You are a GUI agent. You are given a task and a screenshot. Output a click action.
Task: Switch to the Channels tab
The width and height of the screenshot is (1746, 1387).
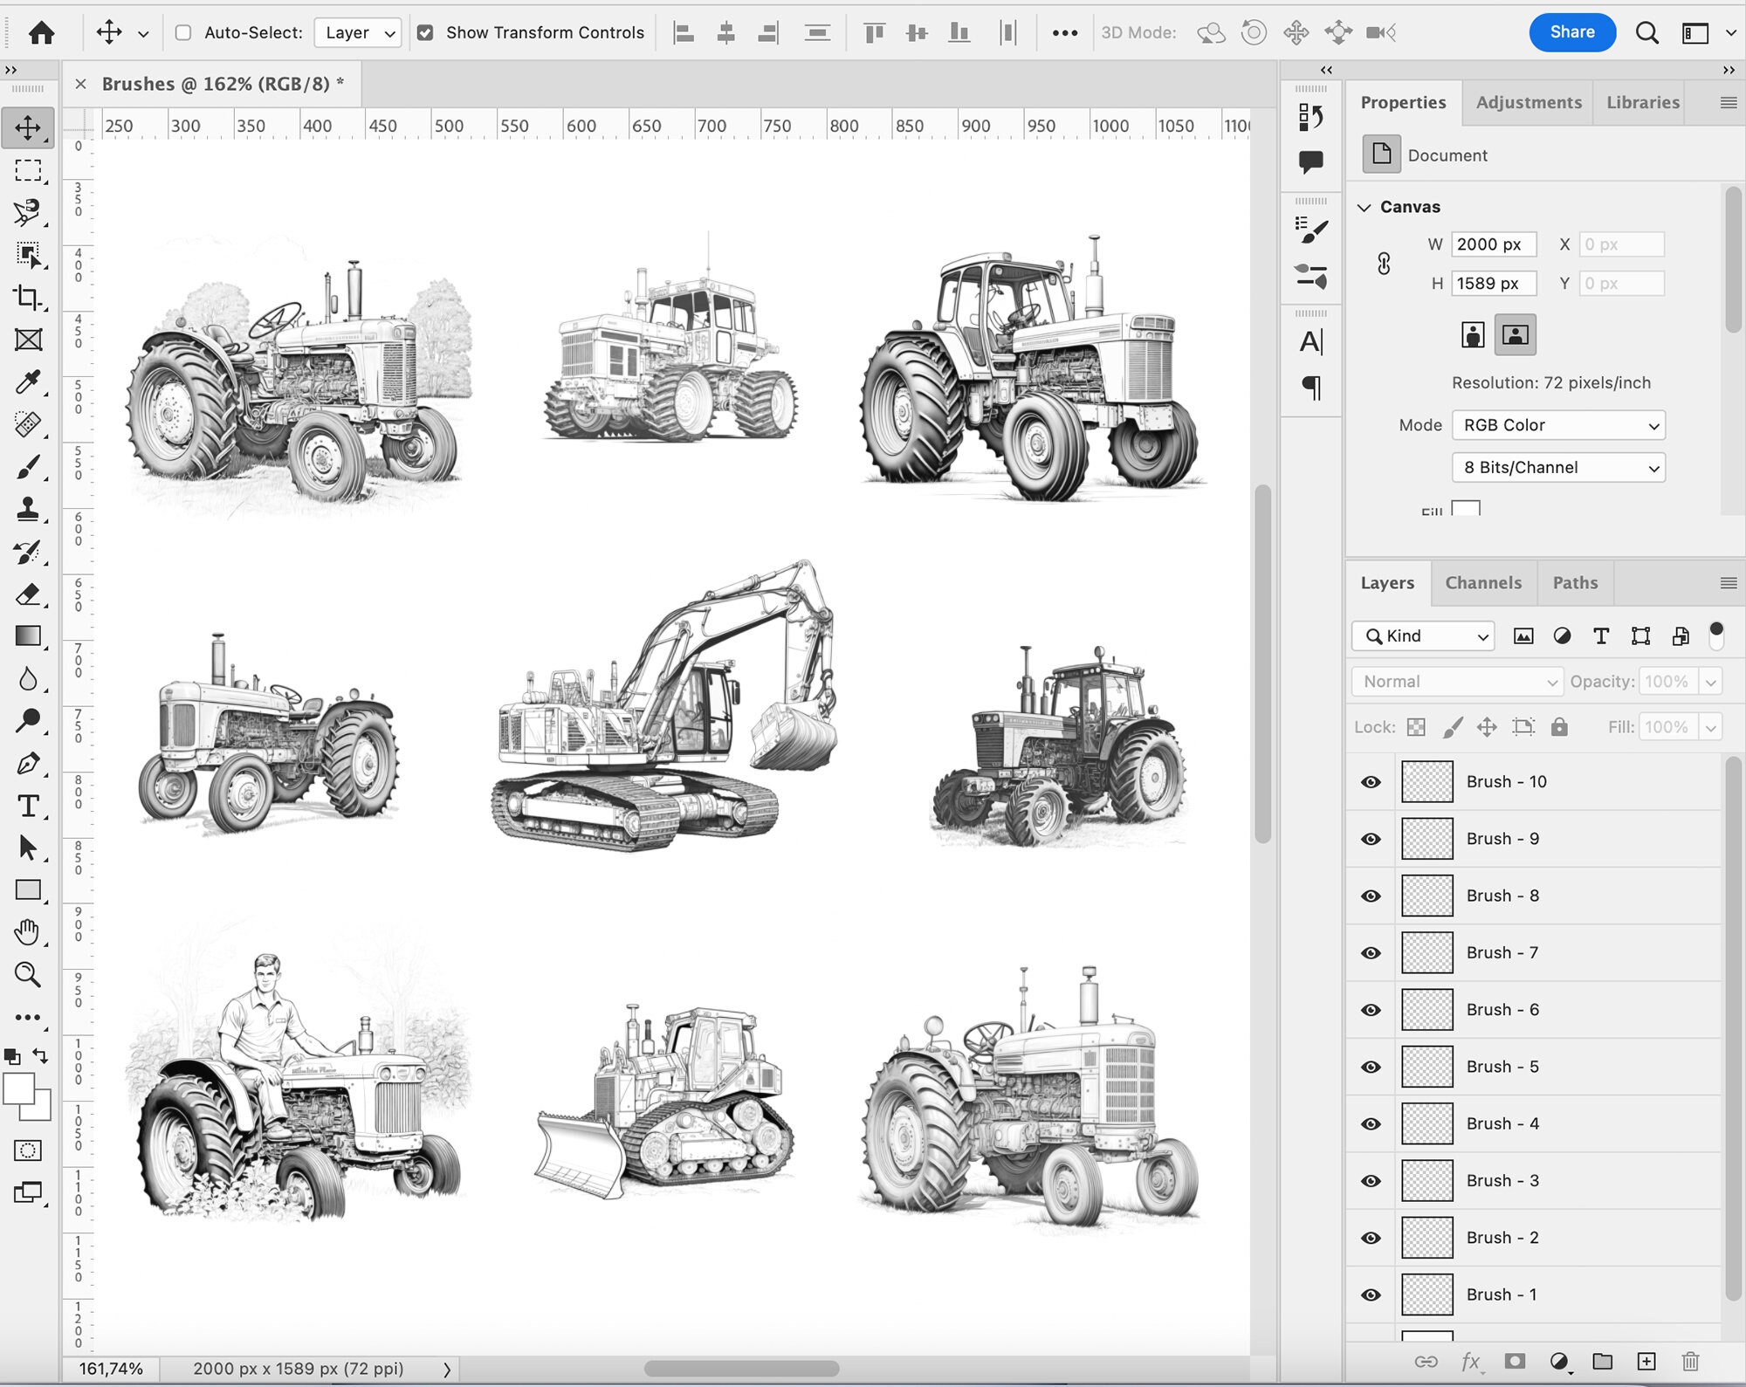tap(1484, 582)
